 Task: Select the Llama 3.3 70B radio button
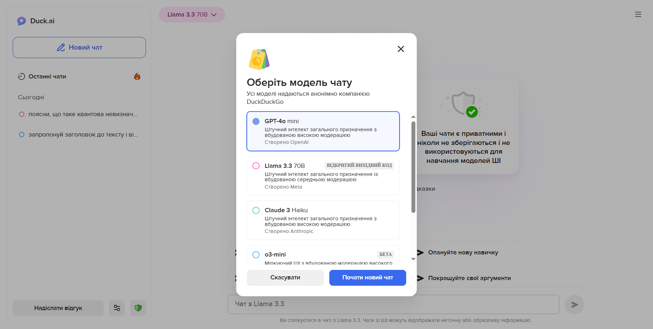pyautogui.click(x=256, y=166)
